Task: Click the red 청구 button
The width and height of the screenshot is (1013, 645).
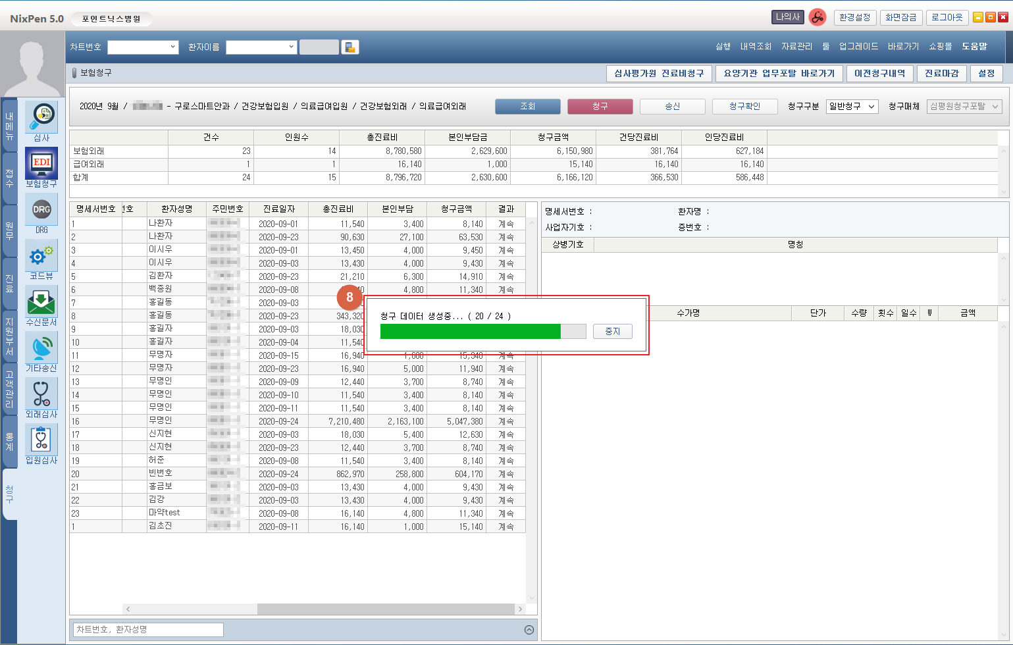Action: pyautogui.click(x=600, y=107)
